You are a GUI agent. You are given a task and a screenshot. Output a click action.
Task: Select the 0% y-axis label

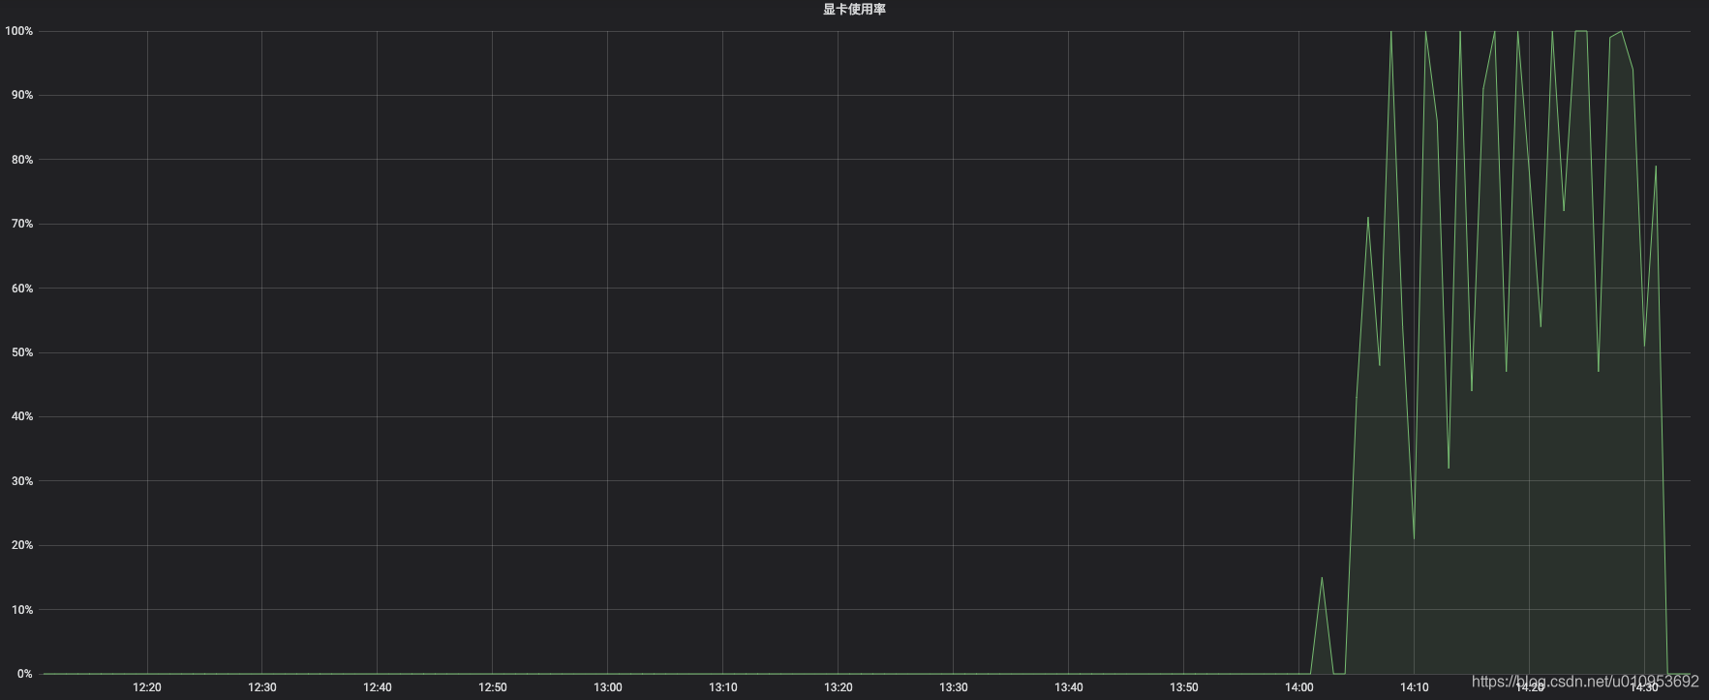(24, 674)
